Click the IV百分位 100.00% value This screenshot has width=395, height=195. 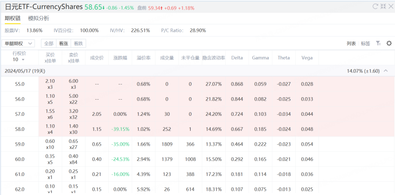coord(89,31)
